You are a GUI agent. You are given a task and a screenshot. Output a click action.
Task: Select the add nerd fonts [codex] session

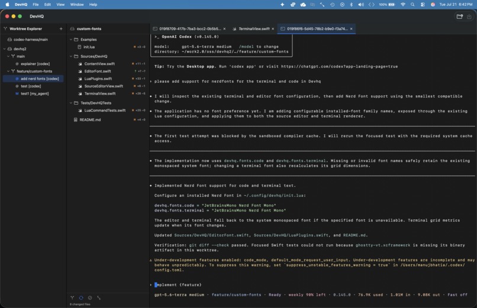click(x=33, y=79)
